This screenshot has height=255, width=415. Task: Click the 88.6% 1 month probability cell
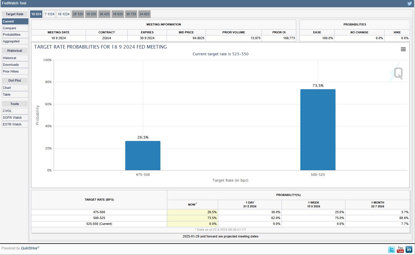point(377,218)
